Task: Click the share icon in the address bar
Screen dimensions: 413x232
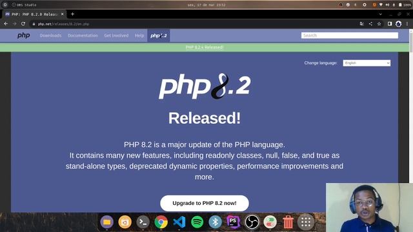Action: tap(370, 24)
